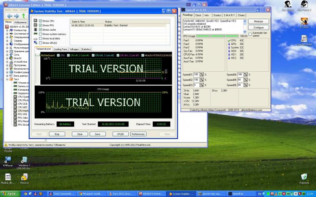Click cache chip icon beside Stress cache
This screenshot has width=316, height=197.
(x=36, y=30)
